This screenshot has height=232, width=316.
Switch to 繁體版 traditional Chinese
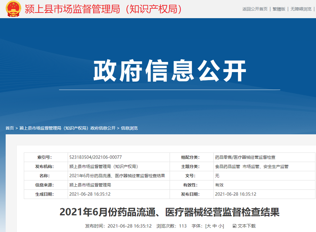coord(279,9)
